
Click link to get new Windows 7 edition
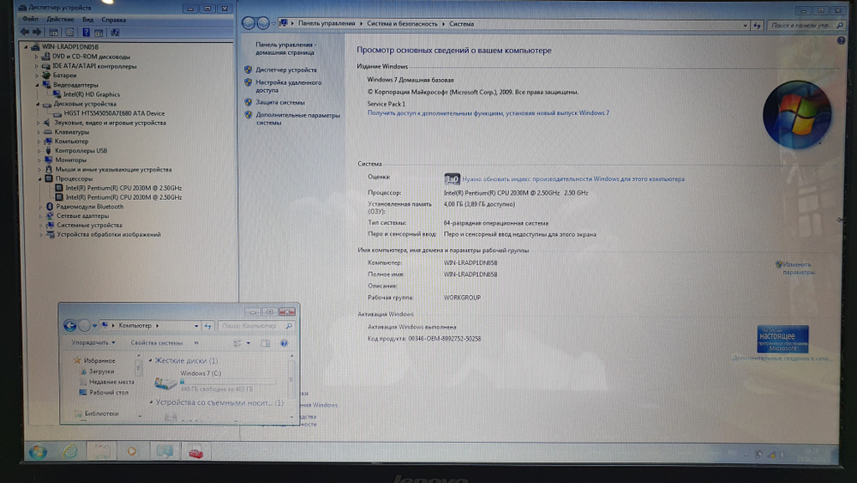tap(488, 112)
